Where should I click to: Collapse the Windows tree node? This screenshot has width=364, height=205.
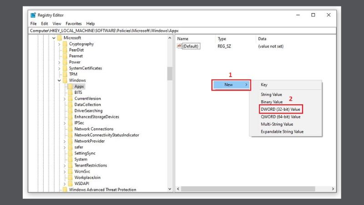(x=59, y=80)
